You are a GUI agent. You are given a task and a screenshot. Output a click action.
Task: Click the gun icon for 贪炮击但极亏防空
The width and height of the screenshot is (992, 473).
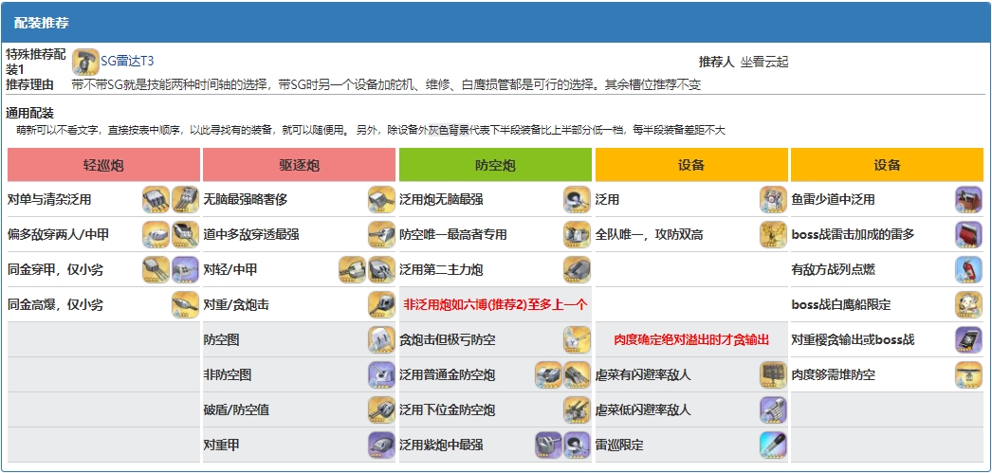pos(577,339)
